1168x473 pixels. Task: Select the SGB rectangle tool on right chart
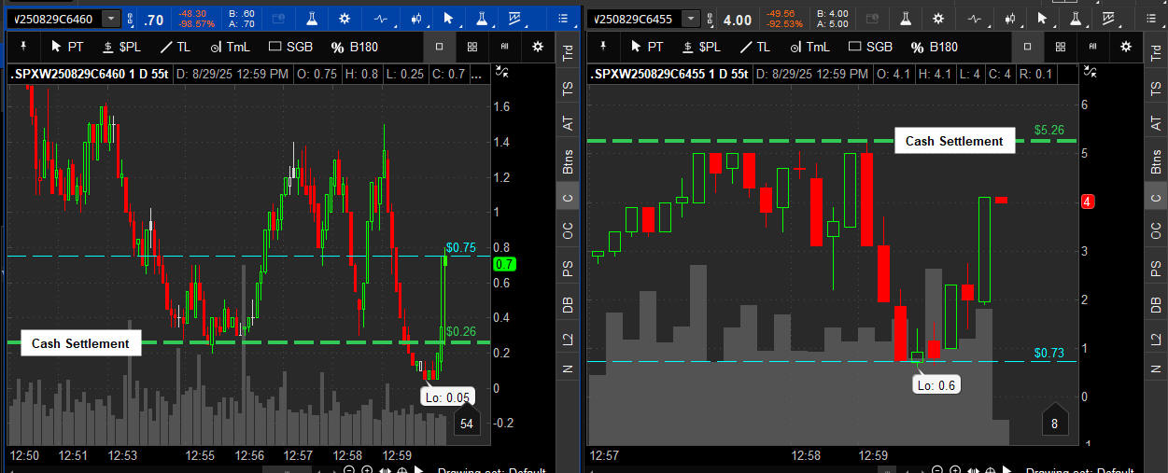click(x=869, y=47)
